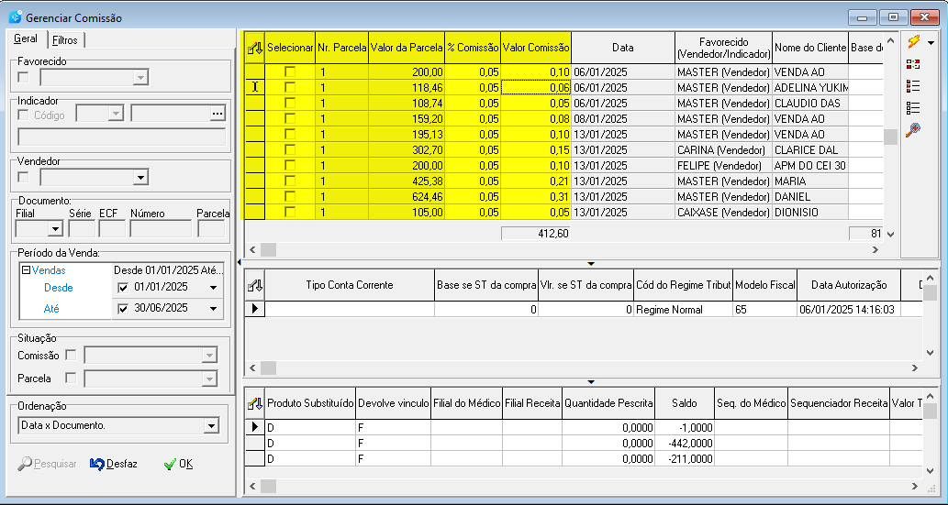
Task: Enable the Favorecido checkbox
Action: pyautogui.click(x=23, y=77)
